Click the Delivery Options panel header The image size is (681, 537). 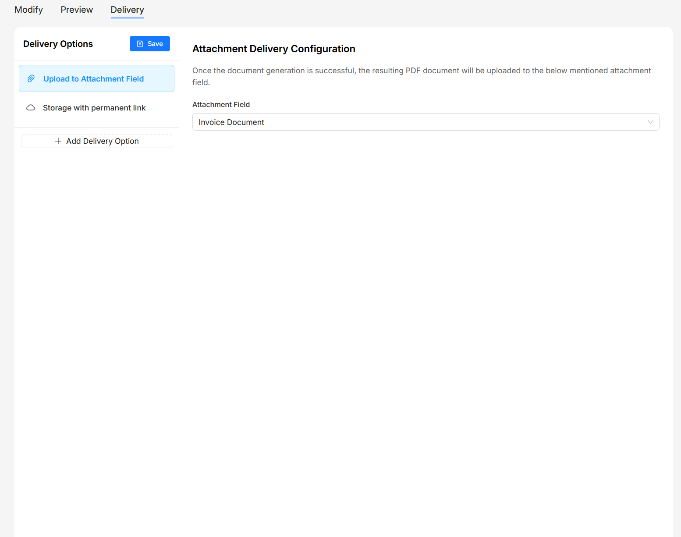(x=58, y=43)
